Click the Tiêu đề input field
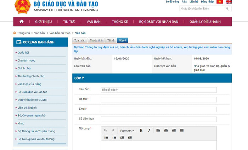This screenshot has height=150, width=248. pos(158,90)
